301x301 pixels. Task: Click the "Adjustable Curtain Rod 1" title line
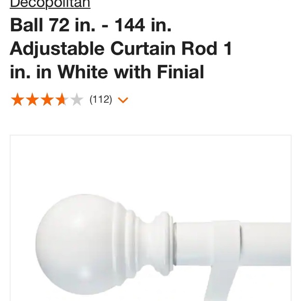pyautogui.click(x=121, y=48)
